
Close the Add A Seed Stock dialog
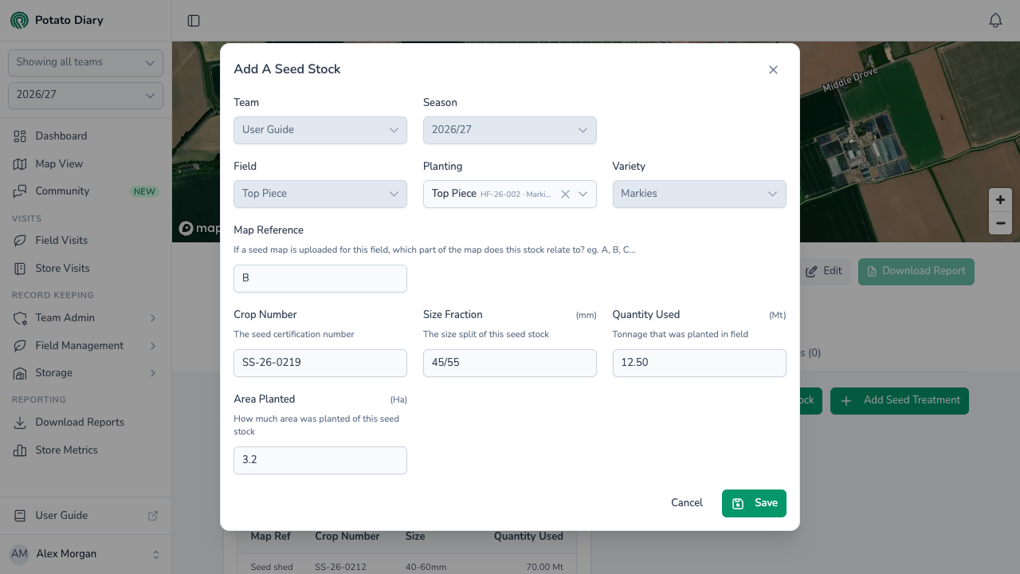tap(773, 70)
